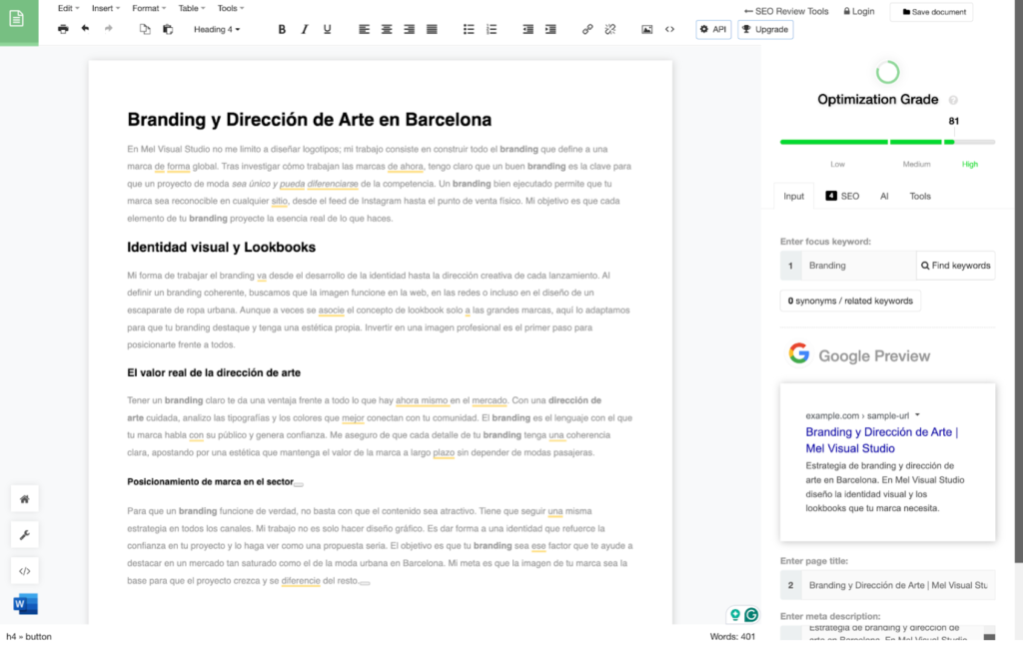This screenshot has width=1023, height=645.
Task: Click the print icon in the toolbar
Action: click(63, 30)
